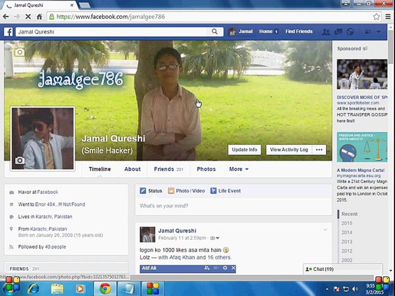Choose Status in the composer
Viewport: 395px width, 296px height.
pyautogui.click(x=151, y=191)
